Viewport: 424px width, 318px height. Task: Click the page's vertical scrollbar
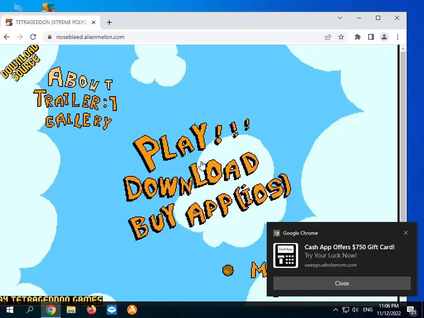coord(402,173)
